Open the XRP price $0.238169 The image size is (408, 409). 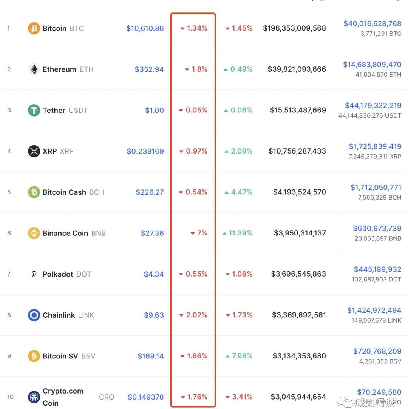coord(145,151)
